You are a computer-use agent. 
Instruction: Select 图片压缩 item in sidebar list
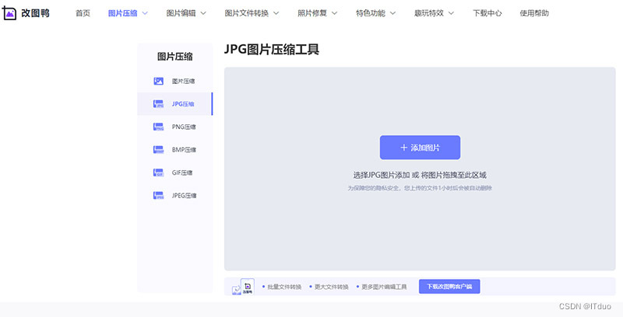click(174, 82)
